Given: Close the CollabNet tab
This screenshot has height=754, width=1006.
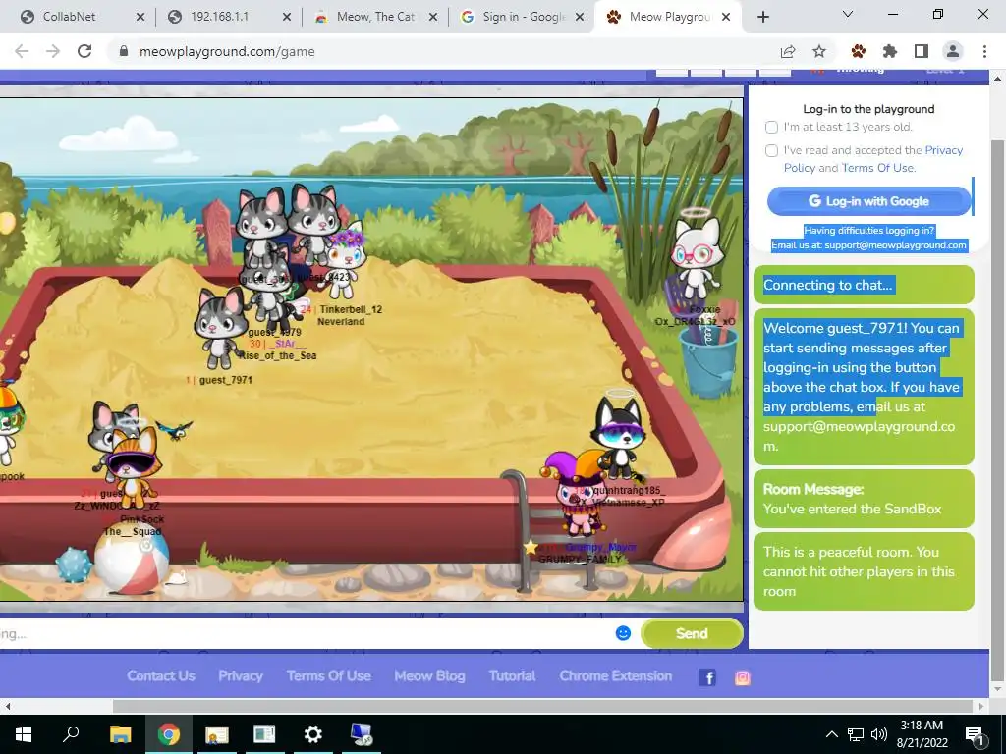Looking at the screenshot, I should 140,17.
